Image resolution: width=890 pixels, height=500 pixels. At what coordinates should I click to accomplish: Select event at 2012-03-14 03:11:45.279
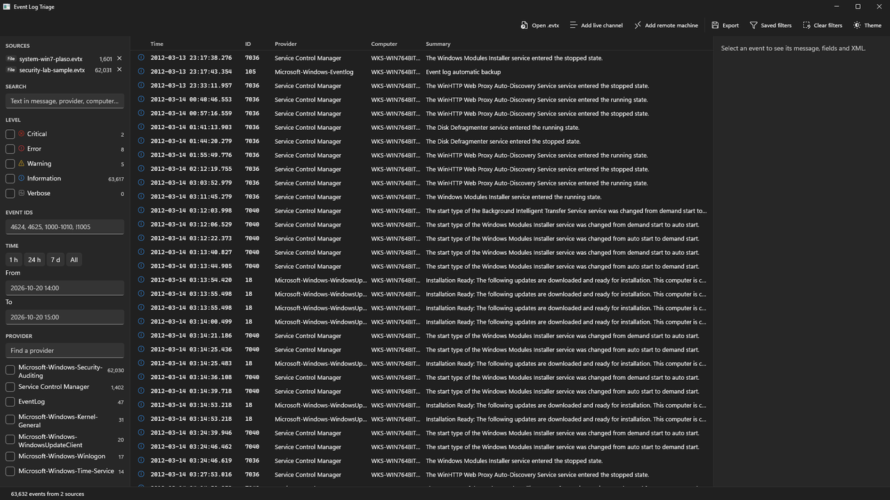coord(422,197)
